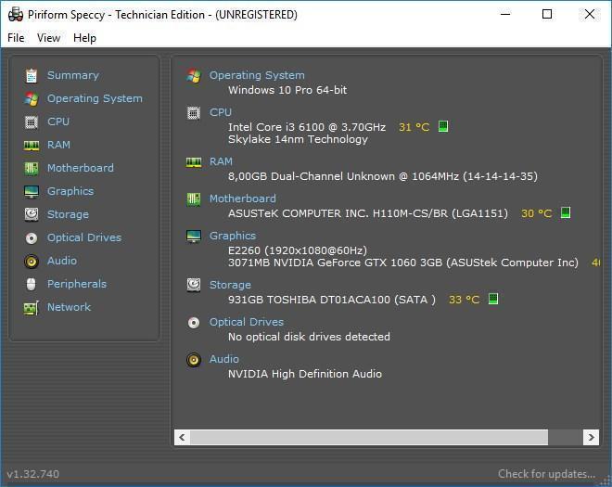Click the Summary clipboard icon in sidebar

tap(32, 76)
